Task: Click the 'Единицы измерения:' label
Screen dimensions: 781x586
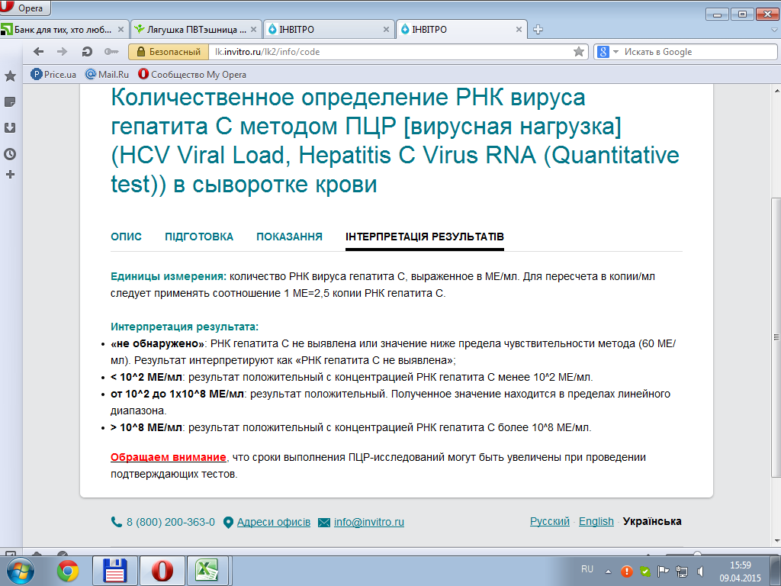Action: pos(169,276)
